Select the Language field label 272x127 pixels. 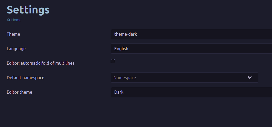coord(16,49)
